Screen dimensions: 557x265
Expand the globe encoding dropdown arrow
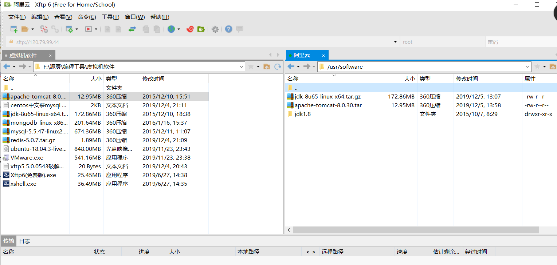click(179, 29)
